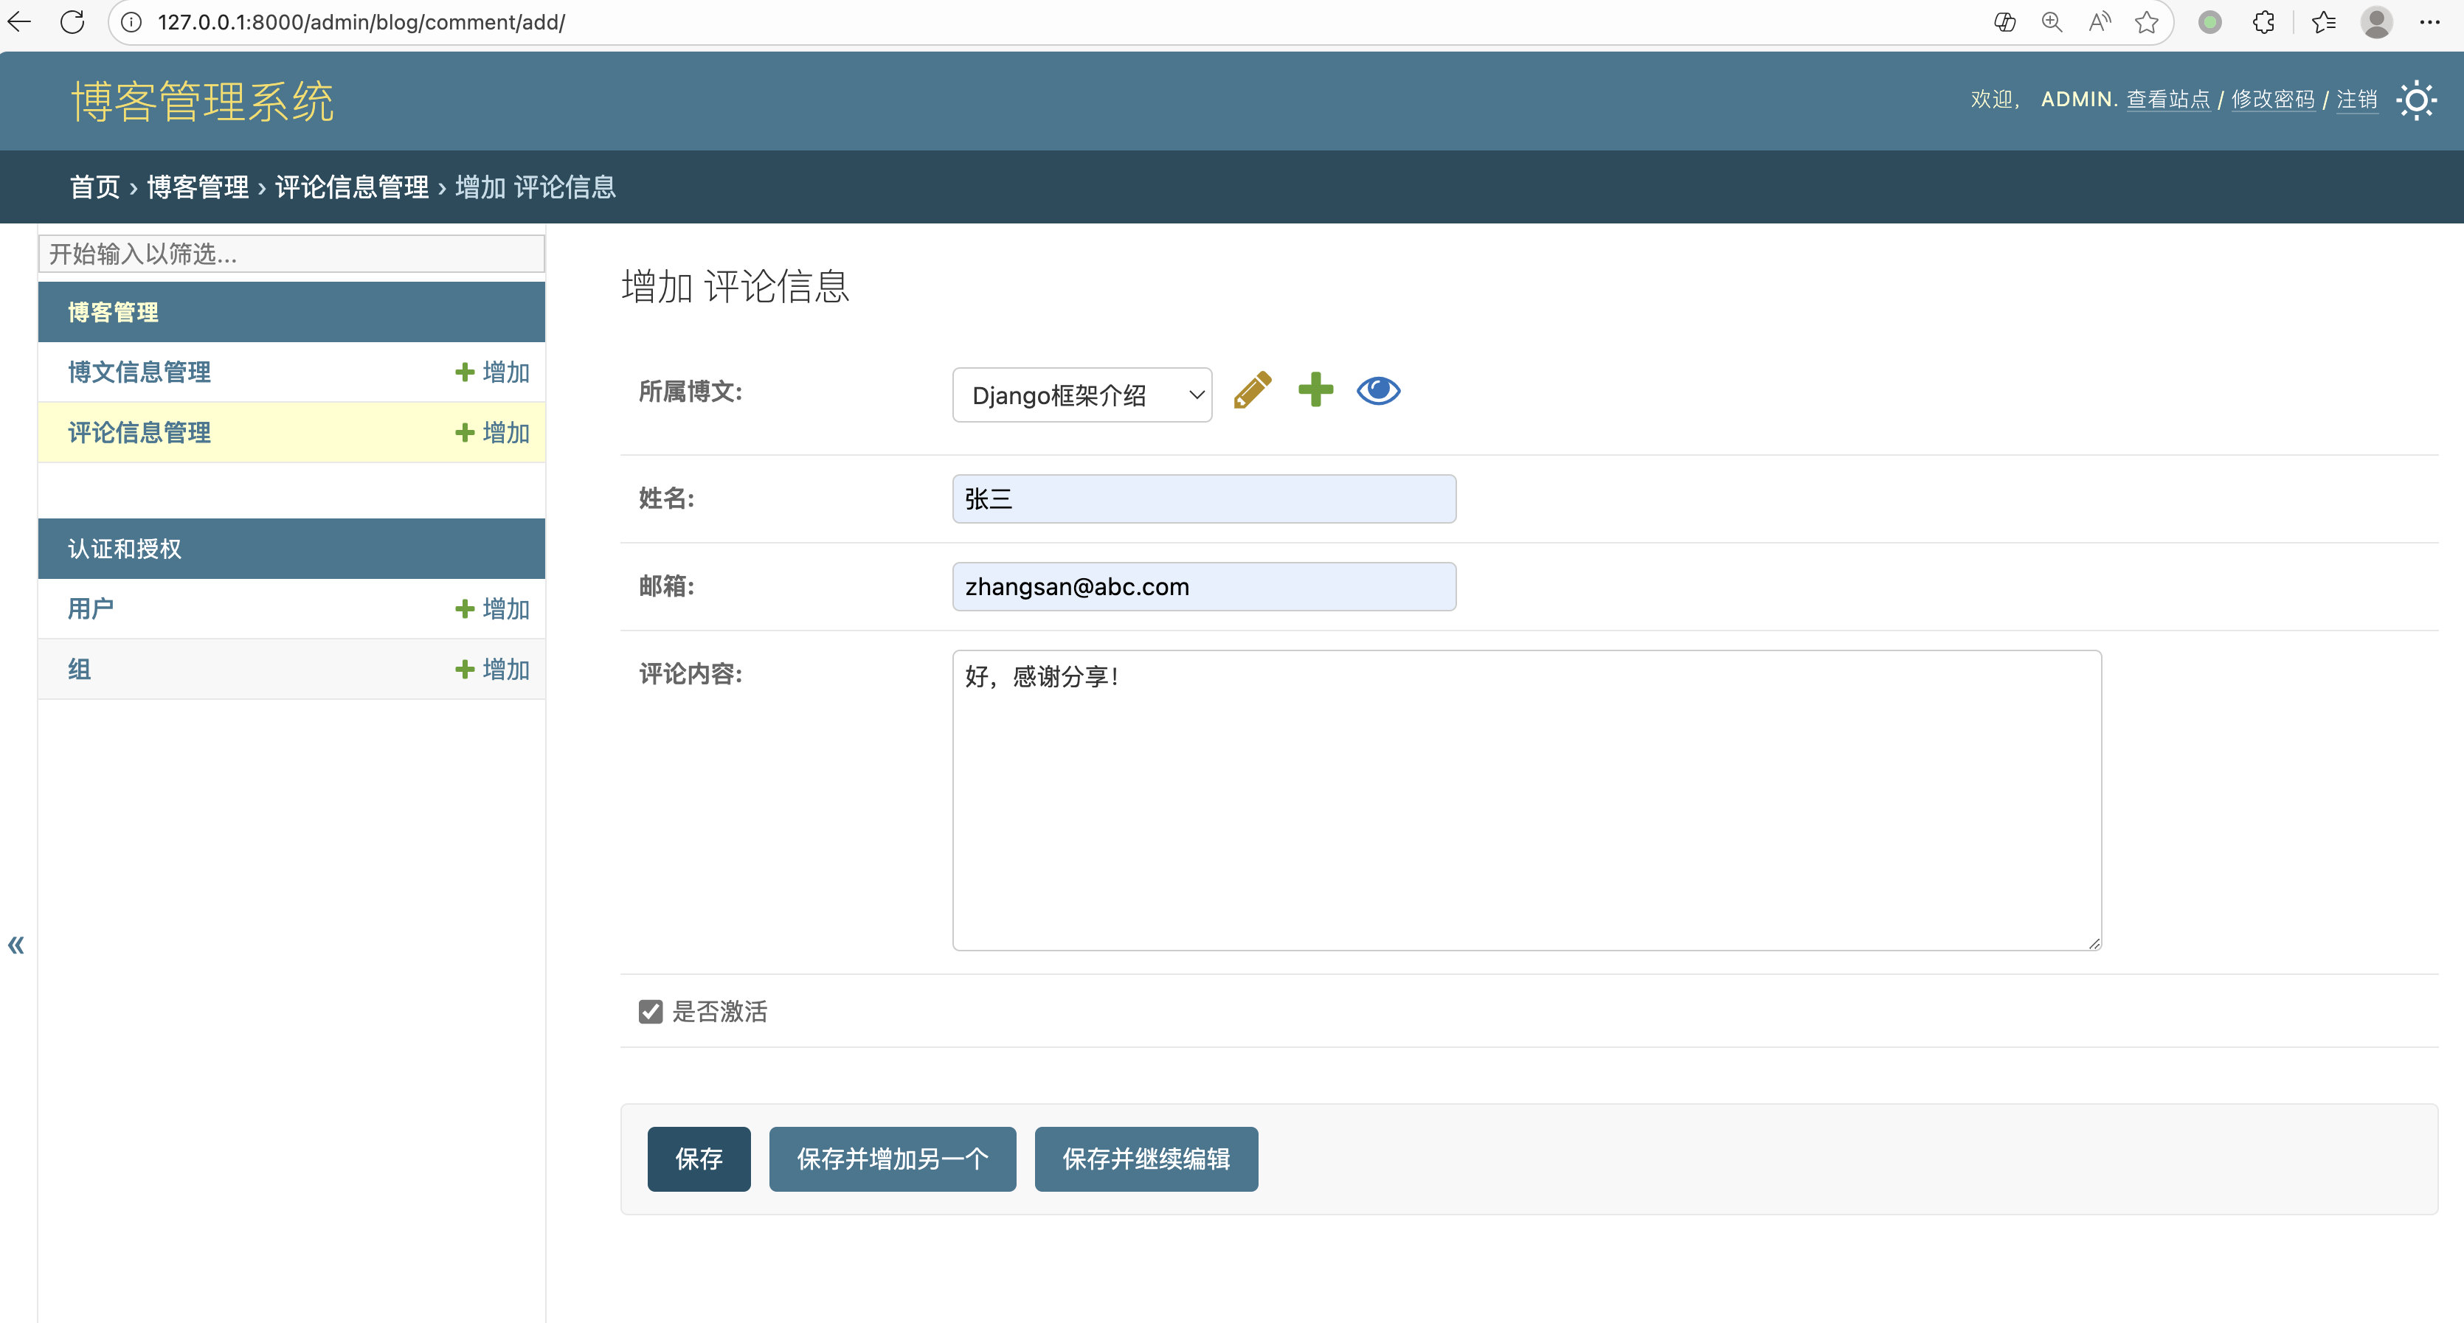The image size is (2464, 1323).
Task: Click 保存并增加另一个 button
Action: tap(893, 1159)
